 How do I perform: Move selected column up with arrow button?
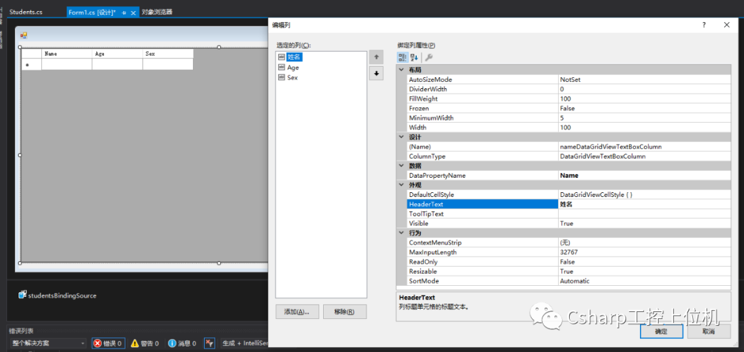(x=376, y=57)
